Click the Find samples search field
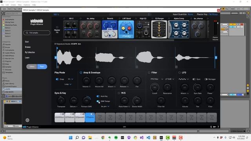This screenshot has height=141, width=251. tap(36, 33)
